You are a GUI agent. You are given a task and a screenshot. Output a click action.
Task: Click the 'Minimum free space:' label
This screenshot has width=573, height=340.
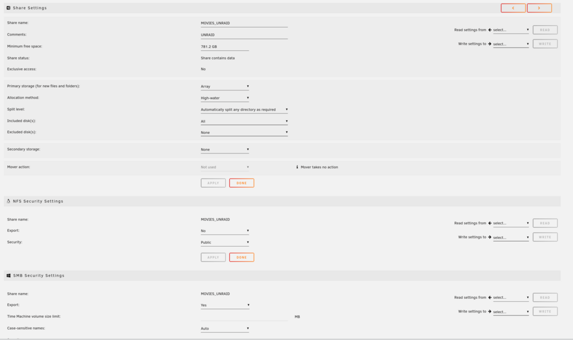25,46
